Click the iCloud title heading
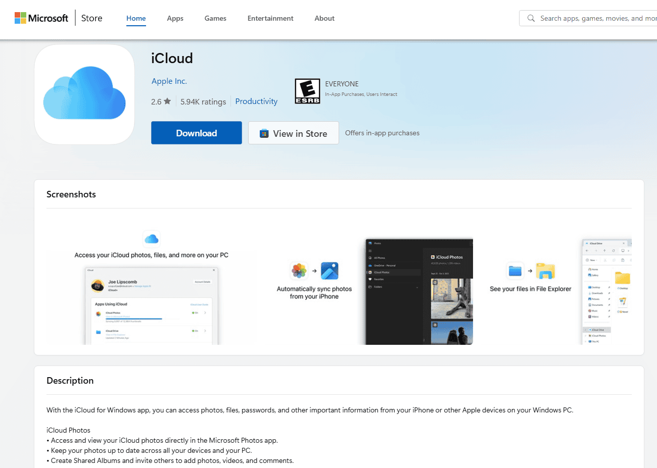The width and height of the screenshot is (657, 468). [x=172, y=58]
